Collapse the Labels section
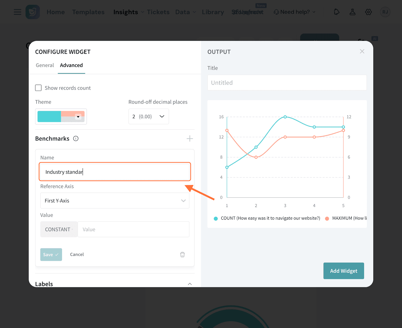This screenshot has height=328, width=402. pyautogui.click(x=190, y=284)
